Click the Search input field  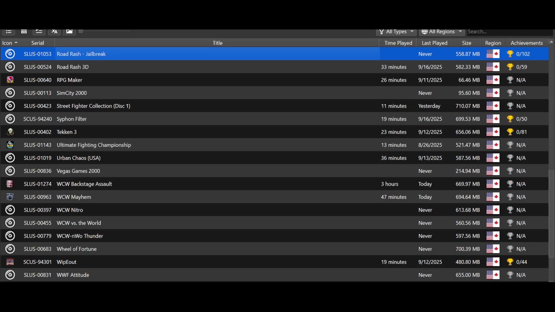tap(509, 32)
